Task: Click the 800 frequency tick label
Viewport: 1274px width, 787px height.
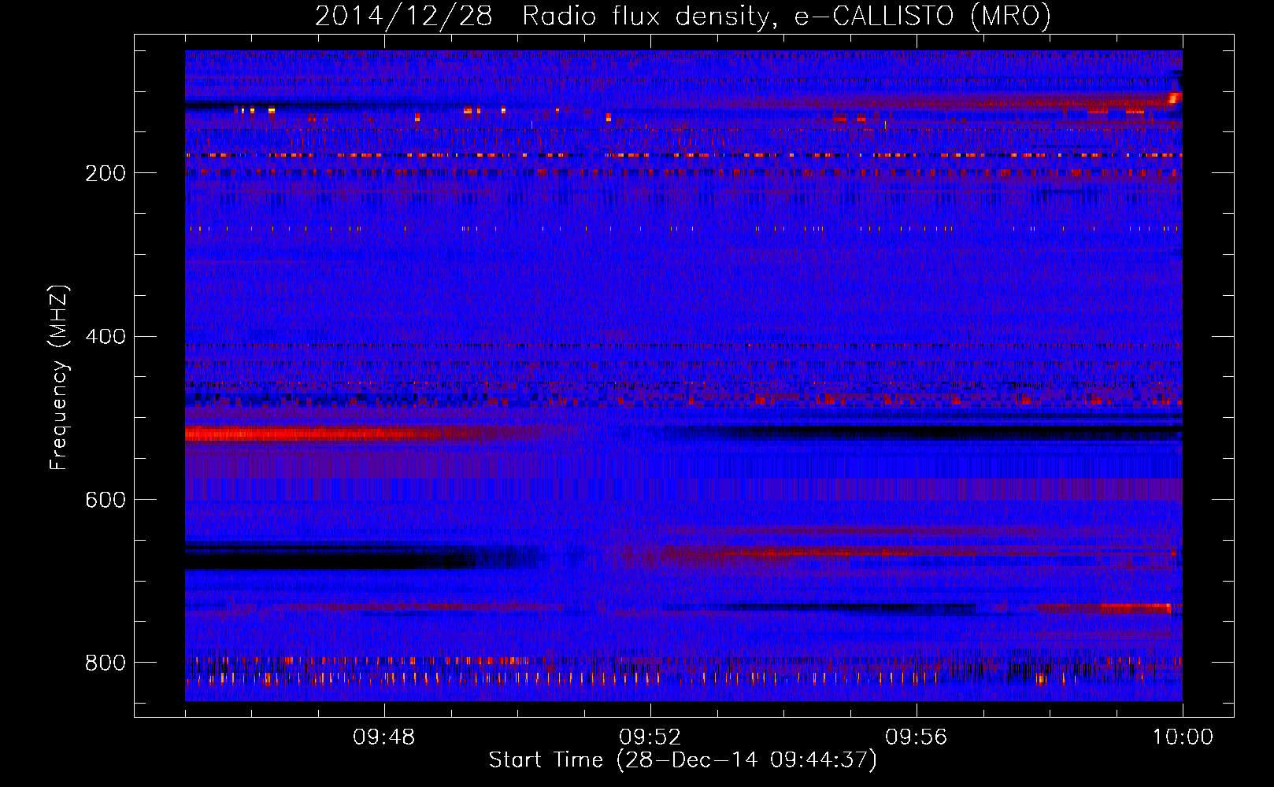Action: [x=106, y=663]
